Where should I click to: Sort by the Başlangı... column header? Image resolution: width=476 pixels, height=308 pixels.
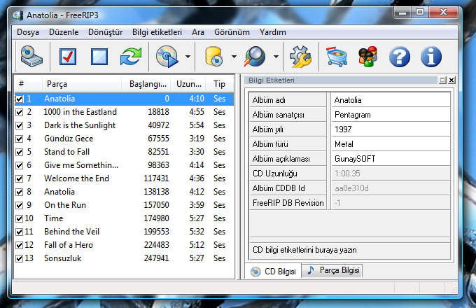146,84
